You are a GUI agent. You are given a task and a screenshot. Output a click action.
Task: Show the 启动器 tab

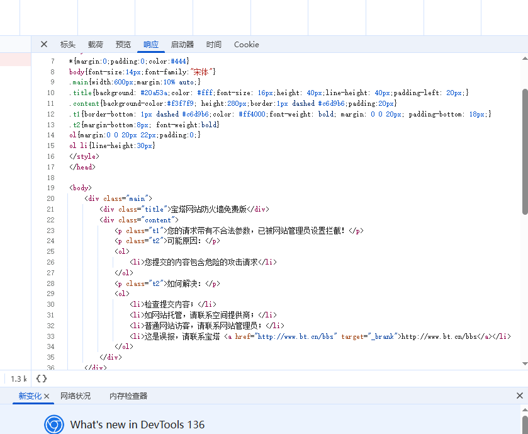tap(183, 45)
